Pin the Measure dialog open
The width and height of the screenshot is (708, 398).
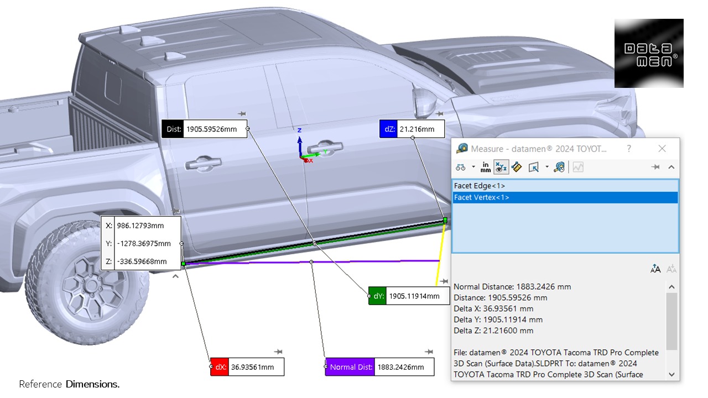pyautogui.click(x=656, y=167)
